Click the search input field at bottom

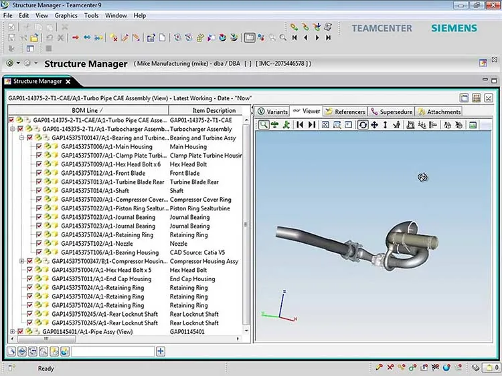(x=113, y=351)
